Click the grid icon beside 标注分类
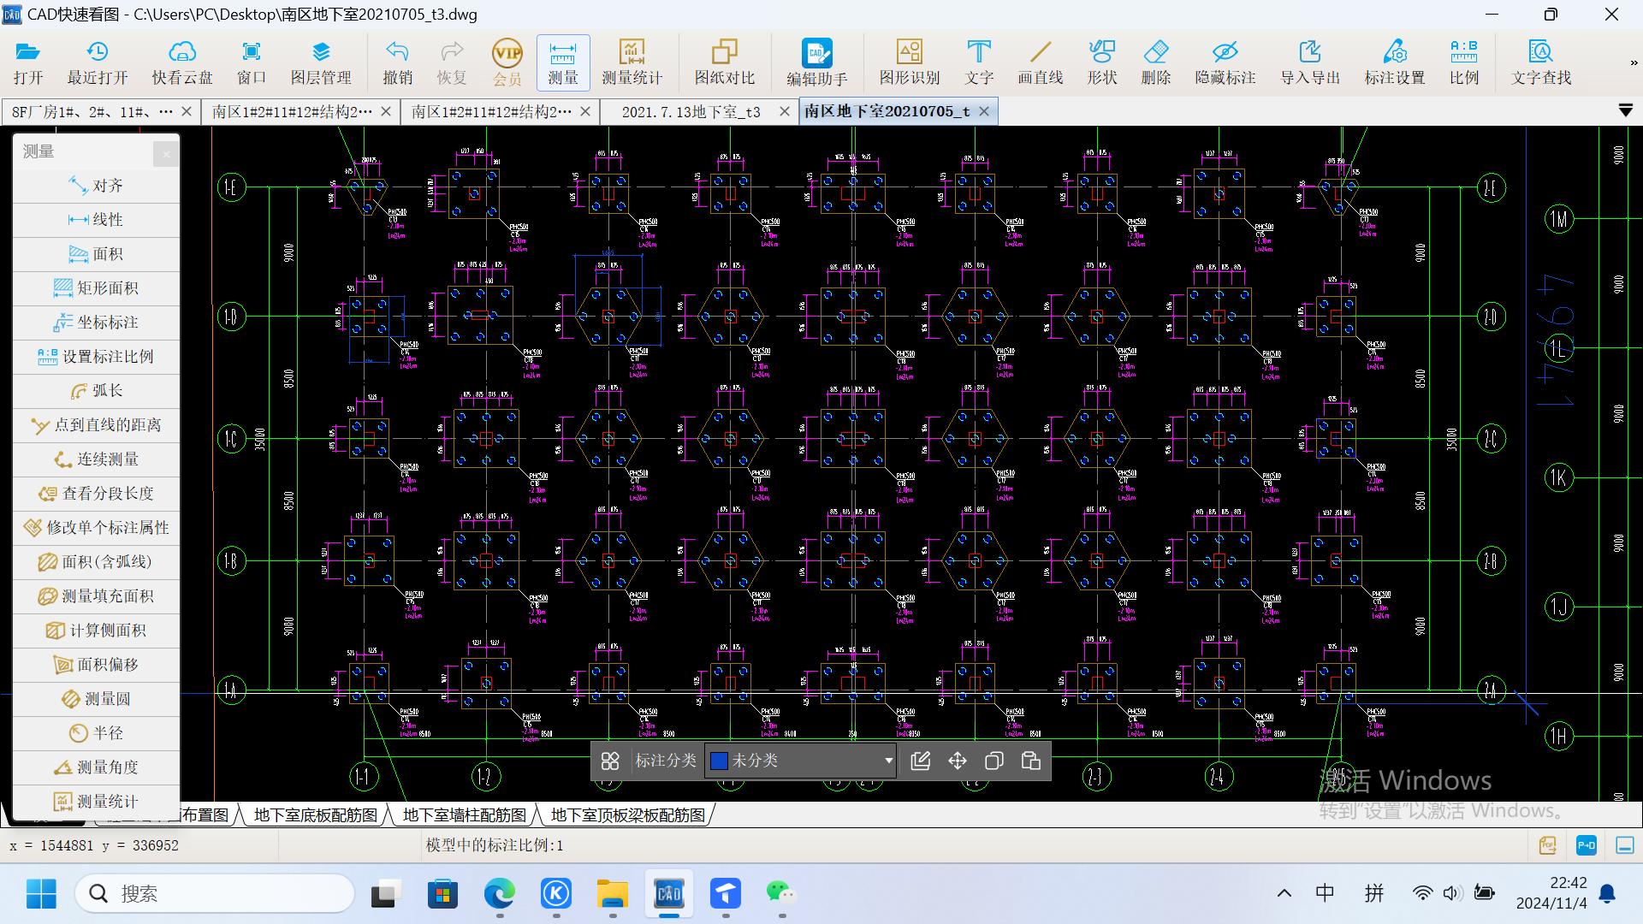This screenshot has width=1643, height=924. click(610, 761)
